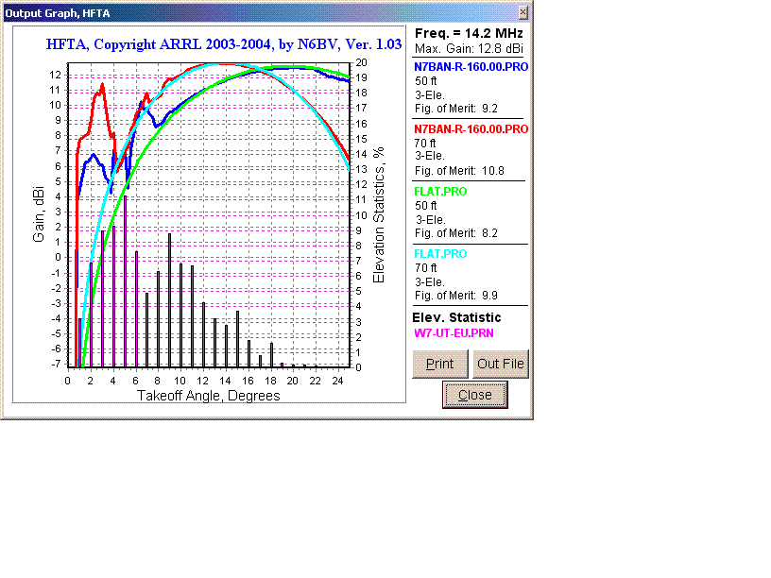Click the Elev. Statistic heading
771x578 pixels.
(x=457, y=317)
